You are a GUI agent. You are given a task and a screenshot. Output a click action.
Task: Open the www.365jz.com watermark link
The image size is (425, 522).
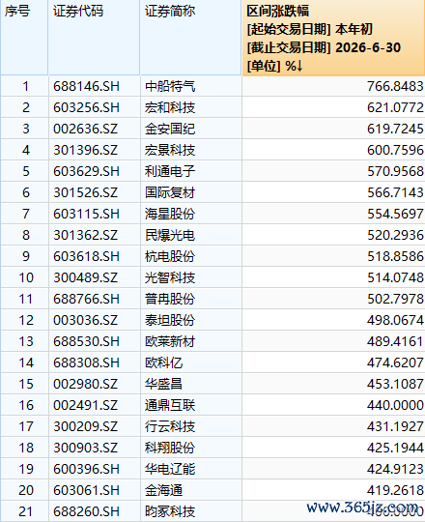tap(362, 507)
